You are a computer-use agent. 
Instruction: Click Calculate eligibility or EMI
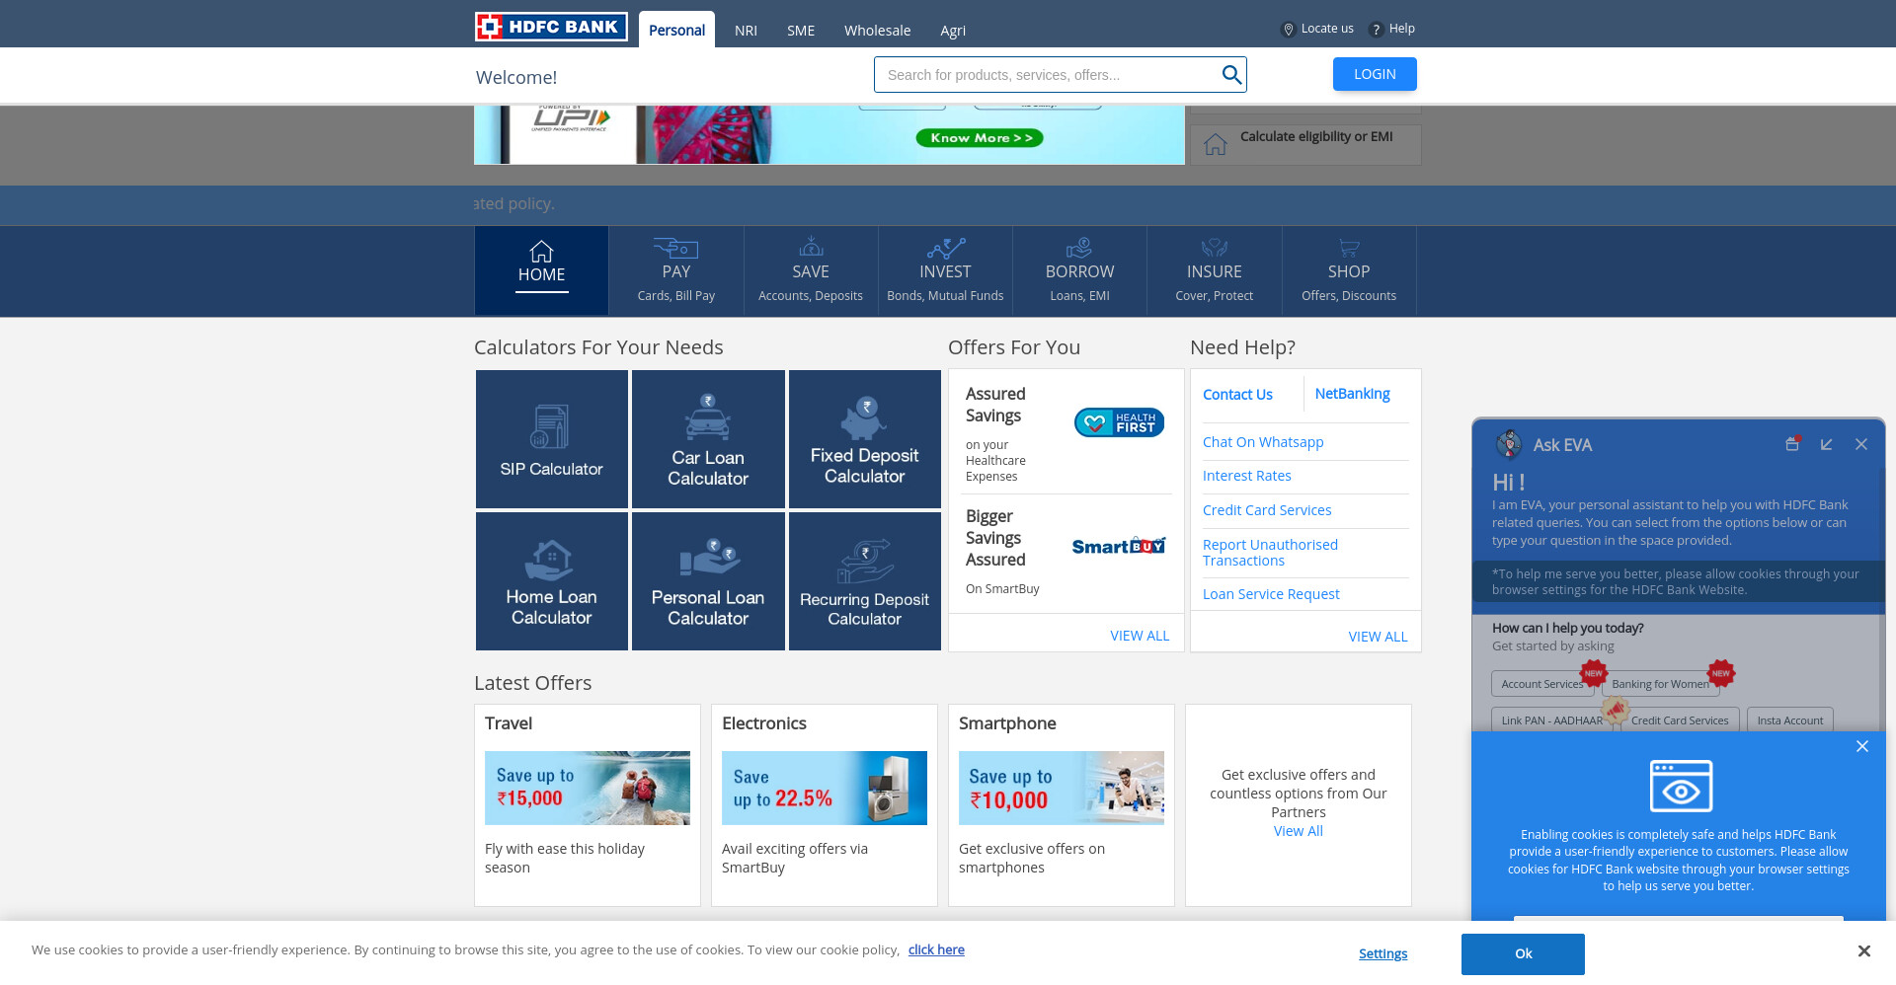point(1316,136)
